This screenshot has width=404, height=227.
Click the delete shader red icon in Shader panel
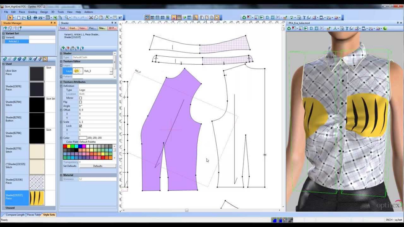67,48
